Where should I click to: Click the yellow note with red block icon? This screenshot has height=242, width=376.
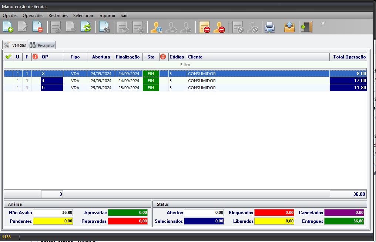204,27
